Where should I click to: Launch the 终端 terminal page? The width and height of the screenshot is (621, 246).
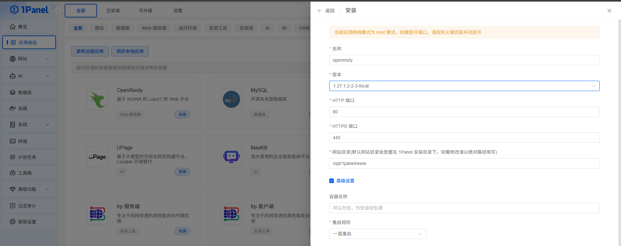tap(29, 141)
